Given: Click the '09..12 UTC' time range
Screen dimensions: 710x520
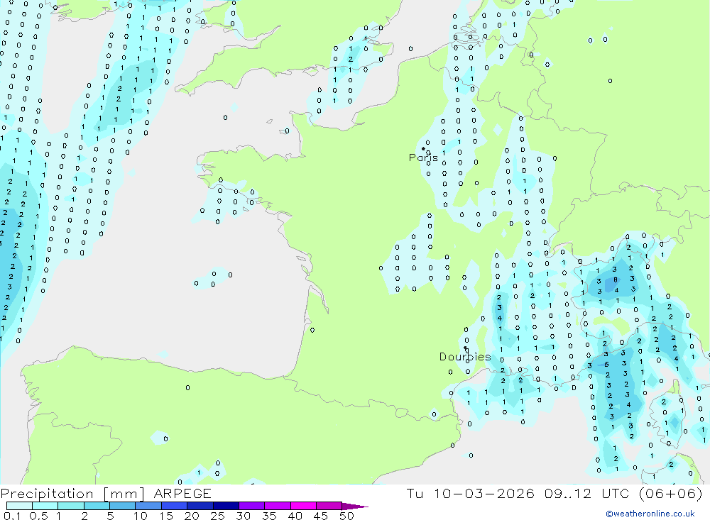Looking at the screenshot, I should (x=588, y=493).
